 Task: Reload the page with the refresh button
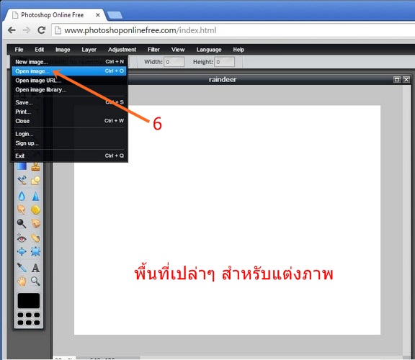pyautogui.click(x=42, y=30)
